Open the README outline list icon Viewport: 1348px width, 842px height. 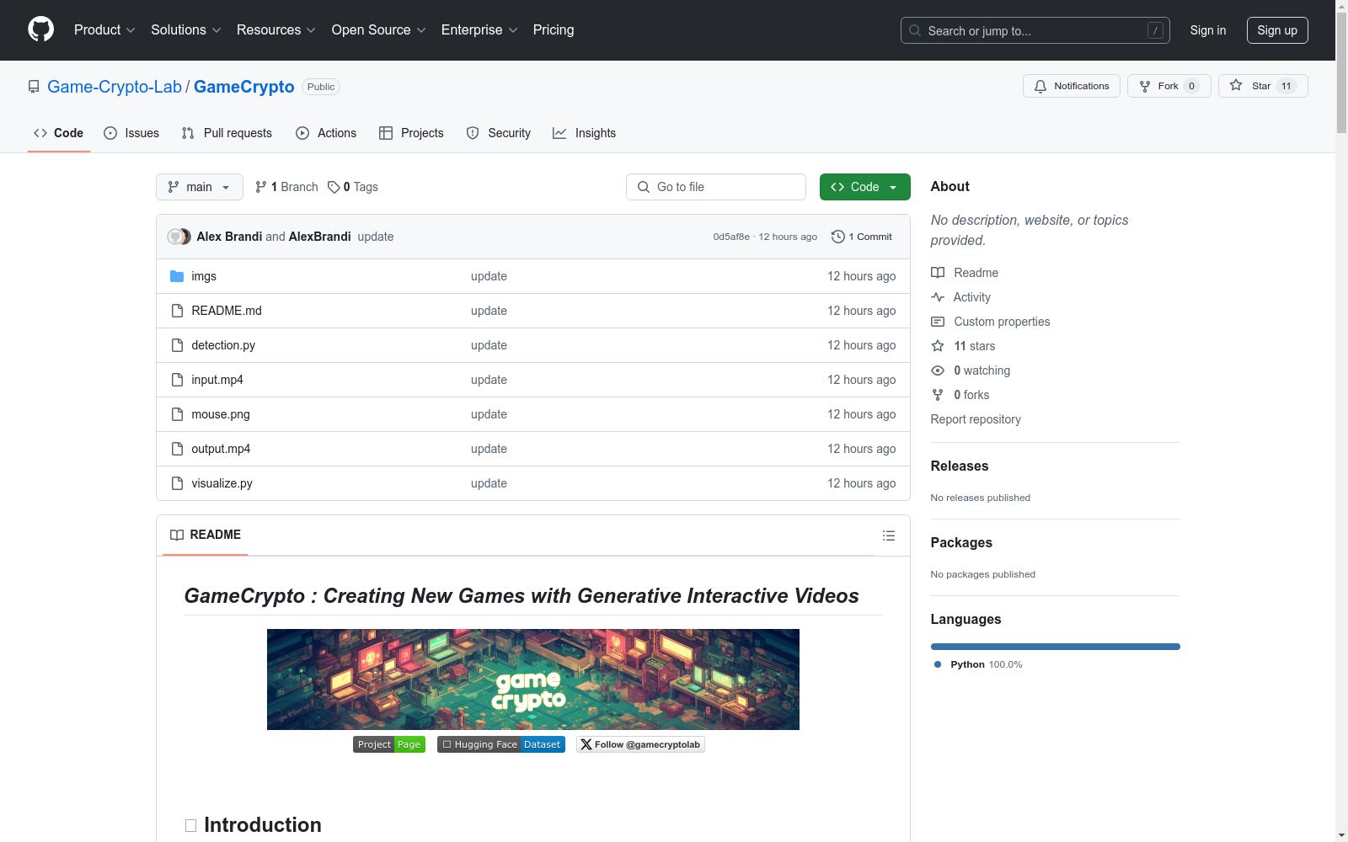[889, 536]
